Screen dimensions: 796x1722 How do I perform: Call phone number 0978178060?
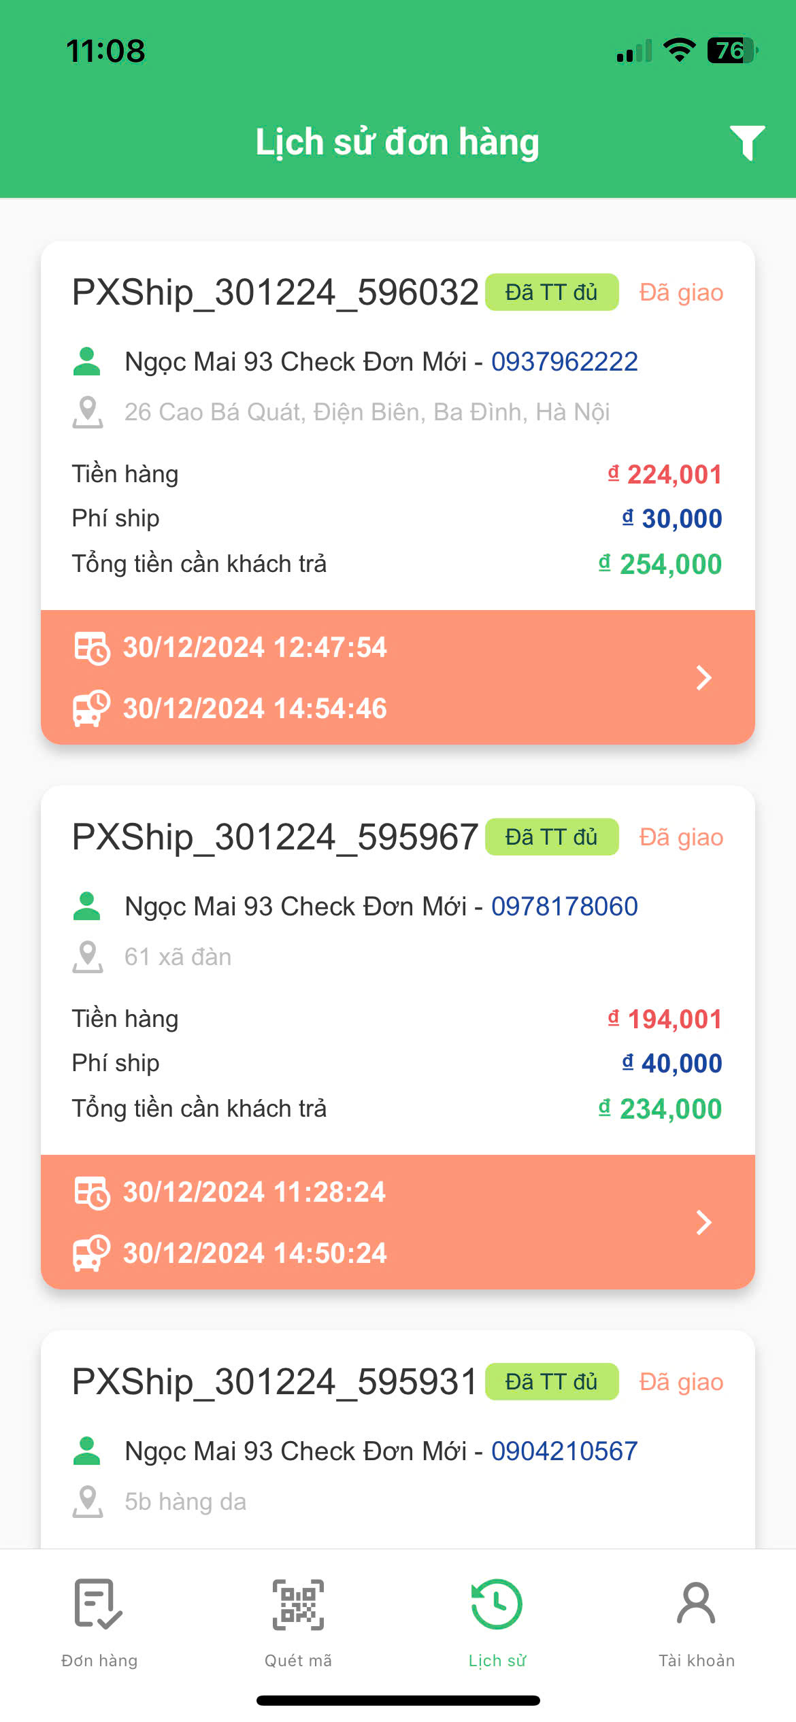[565, 907]
